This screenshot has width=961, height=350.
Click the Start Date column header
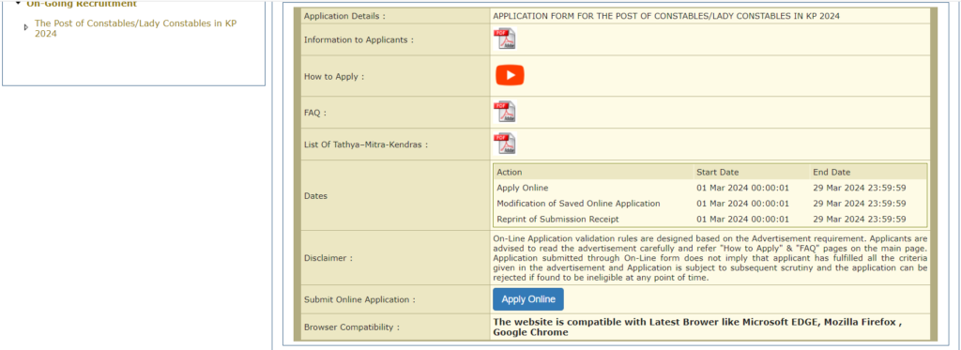[717, 173]
